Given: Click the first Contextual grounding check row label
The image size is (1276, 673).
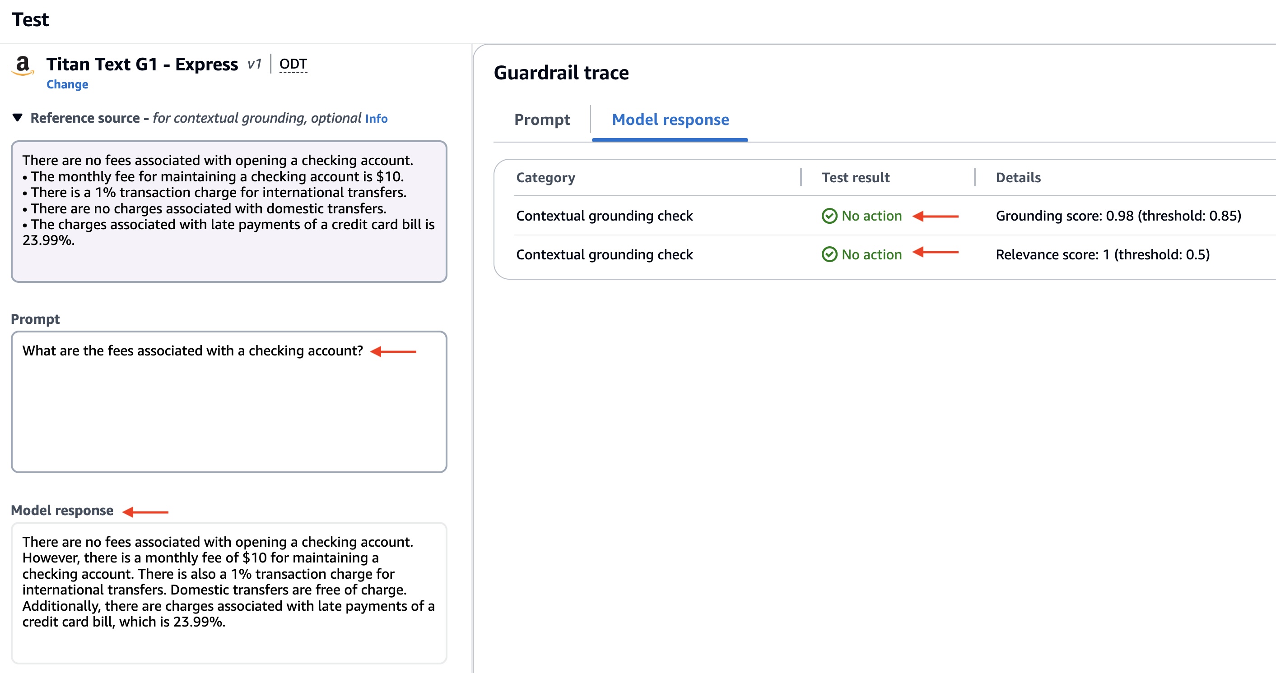Looking at the screenshot, I should [604, 216].
